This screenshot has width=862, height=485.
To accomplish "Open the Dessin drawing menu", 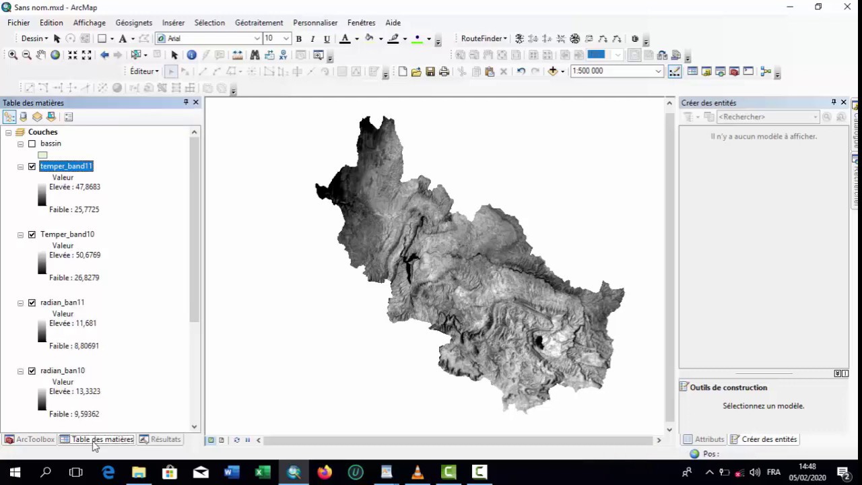I will click(34, 39).
